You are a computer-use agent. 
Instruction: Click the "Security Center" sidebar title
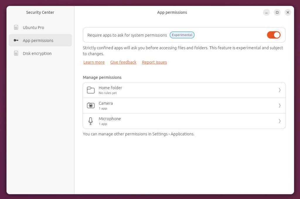[40, 12]
